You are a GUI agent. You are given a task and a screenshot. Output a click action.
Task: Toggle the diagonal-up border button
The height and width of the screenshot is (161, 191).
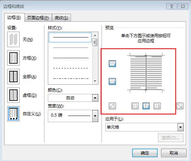point(112,106)
